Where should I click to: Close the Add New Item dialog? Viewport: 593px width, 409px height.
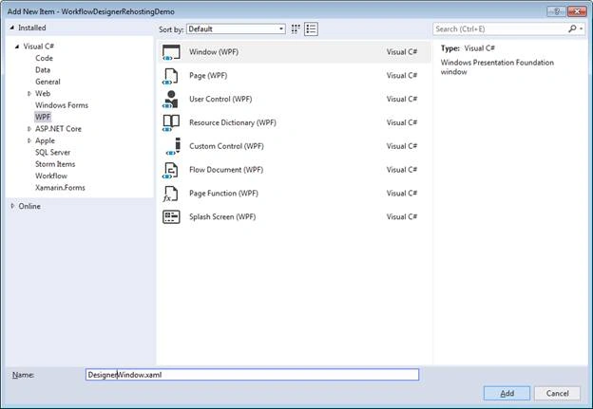(577, 11)
